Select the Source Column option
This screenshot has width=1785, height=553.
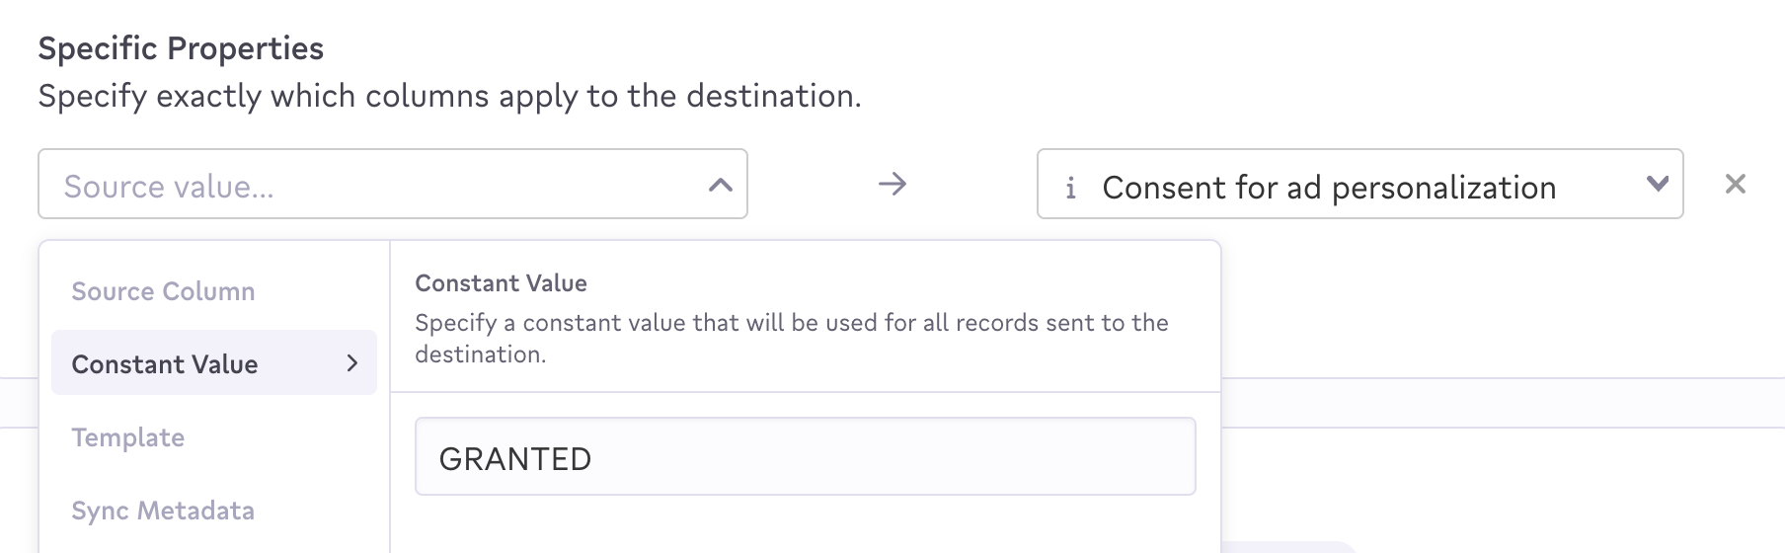coord(163,291)
